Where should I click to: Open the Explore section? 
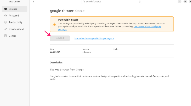[15, 9]
